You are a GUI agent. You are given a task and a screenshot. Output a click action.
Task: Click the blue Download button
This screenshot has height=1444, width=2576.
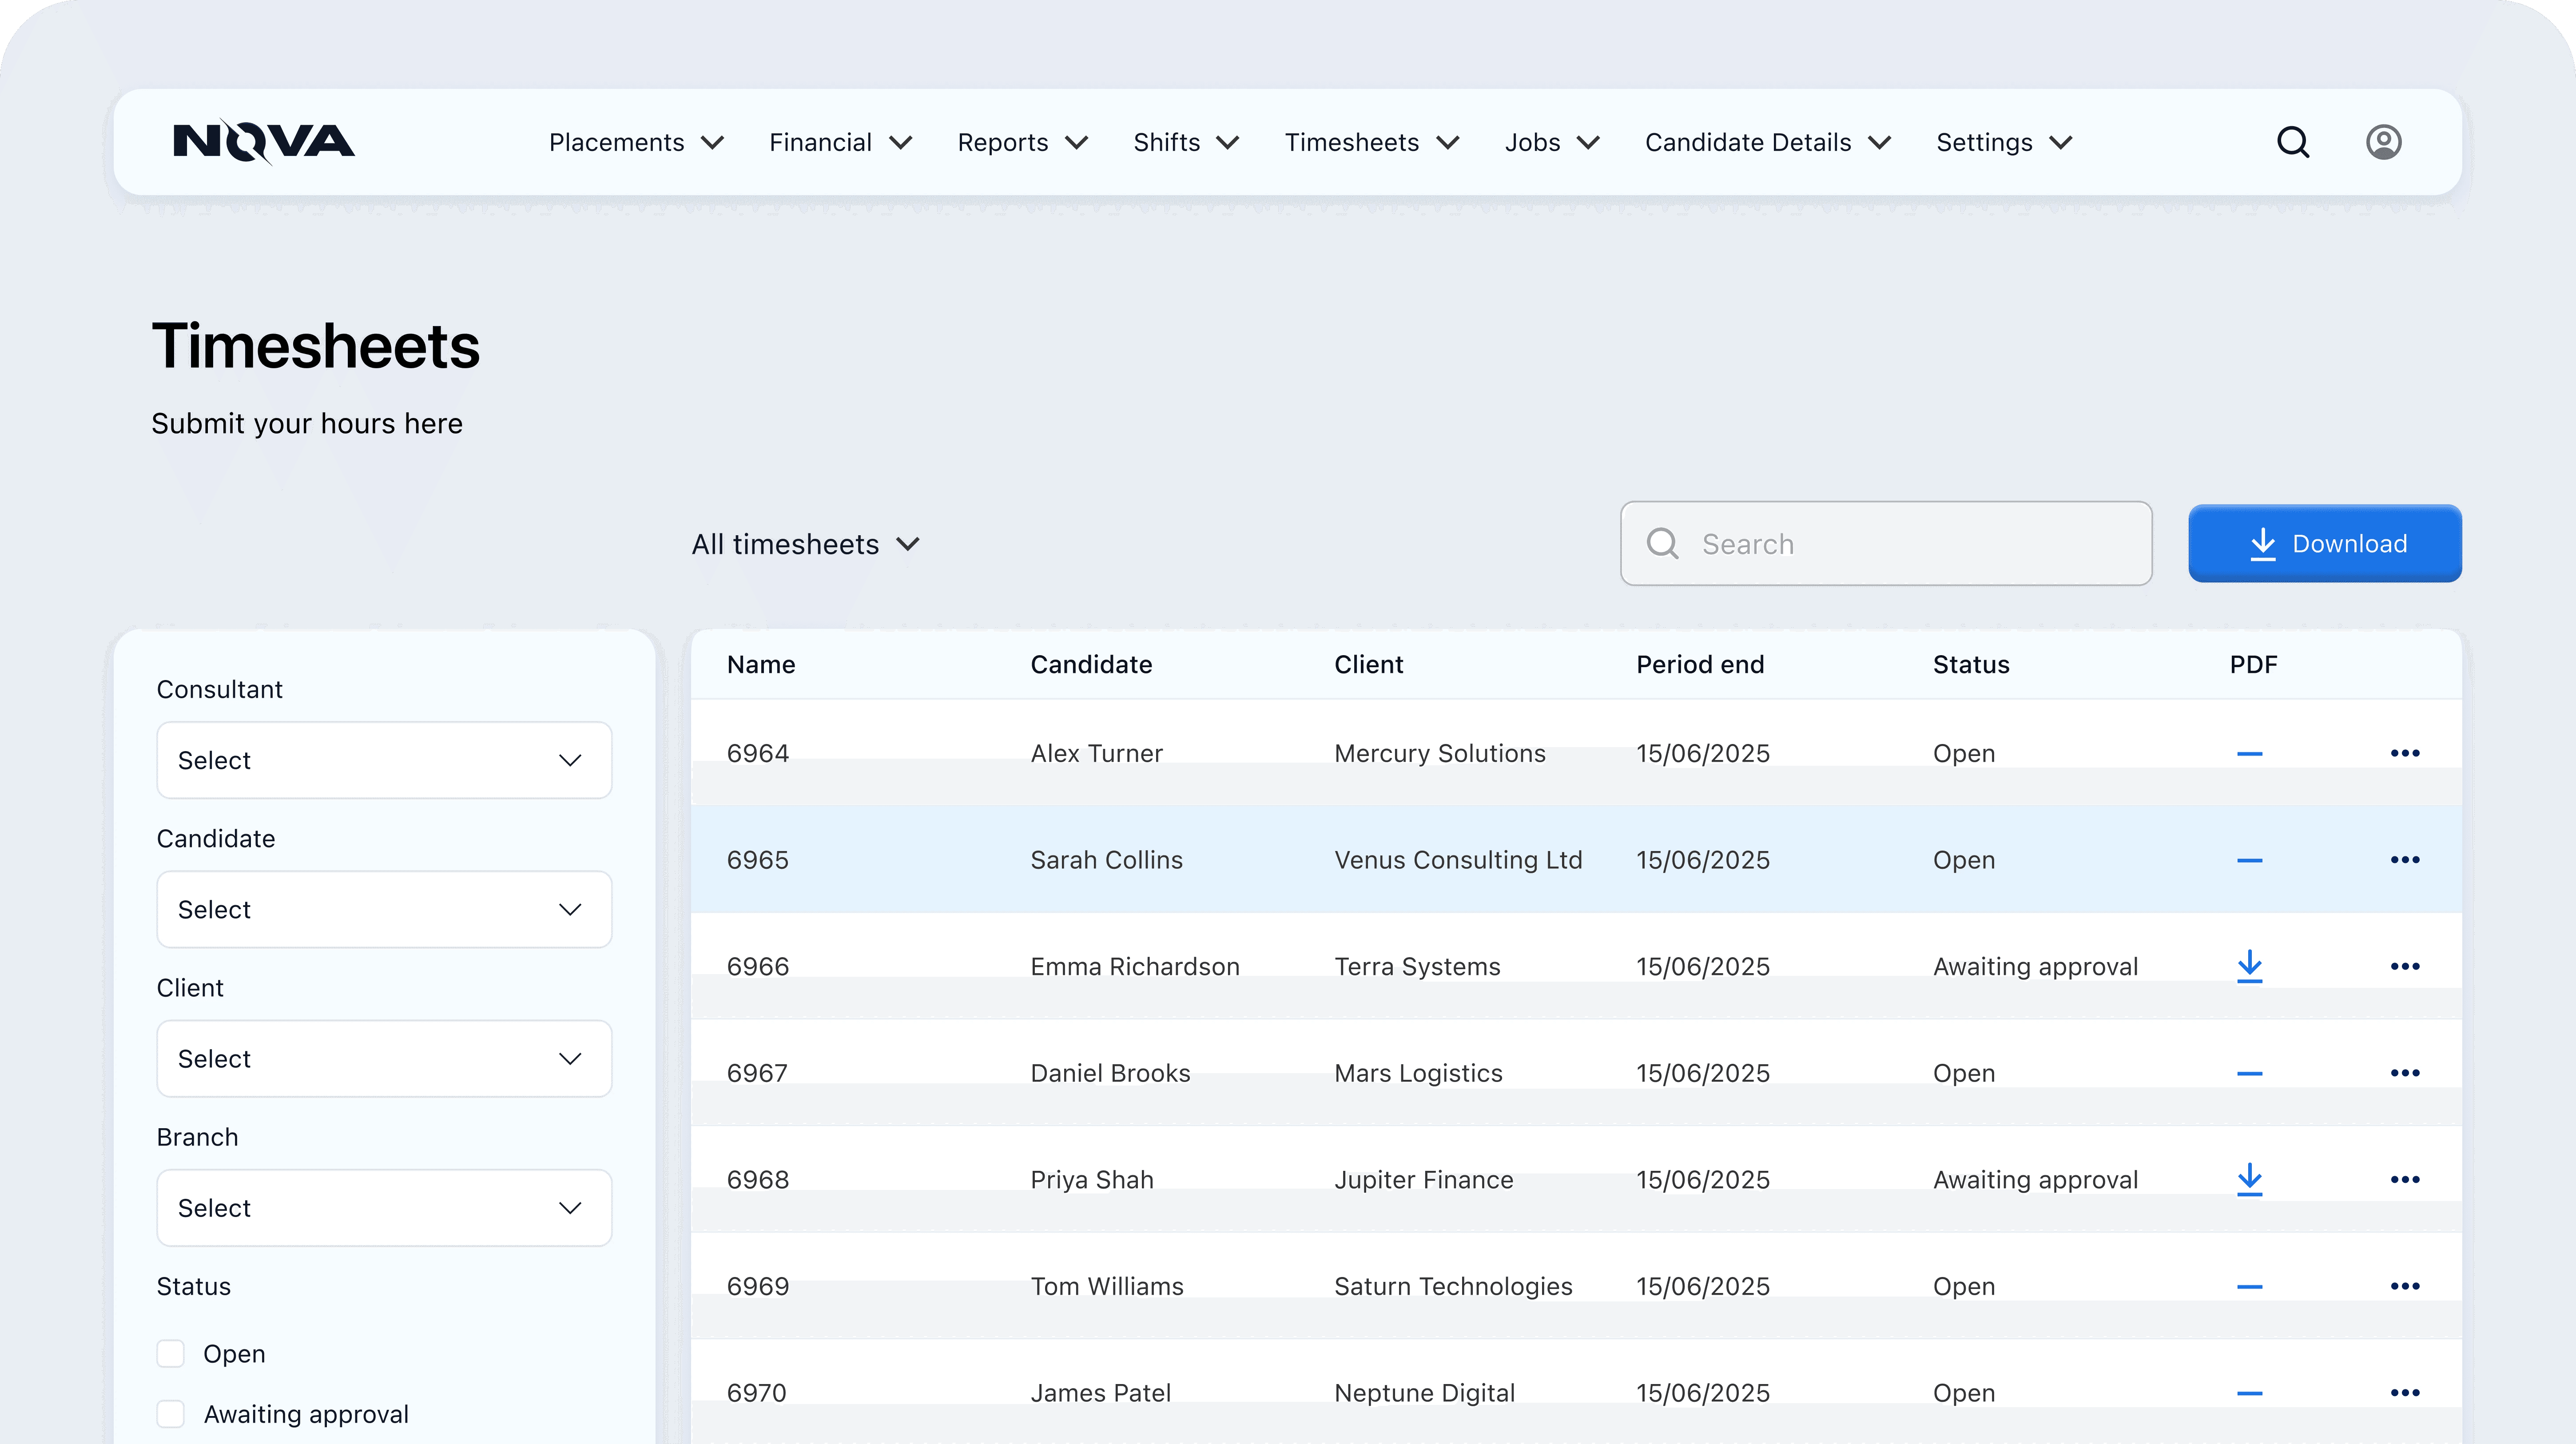tap(2324, 544)
